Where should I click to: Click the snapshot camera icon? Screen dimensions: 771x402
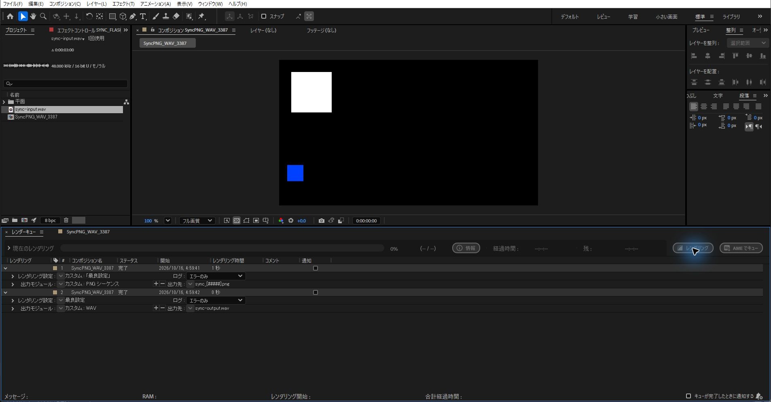point(321,221)
